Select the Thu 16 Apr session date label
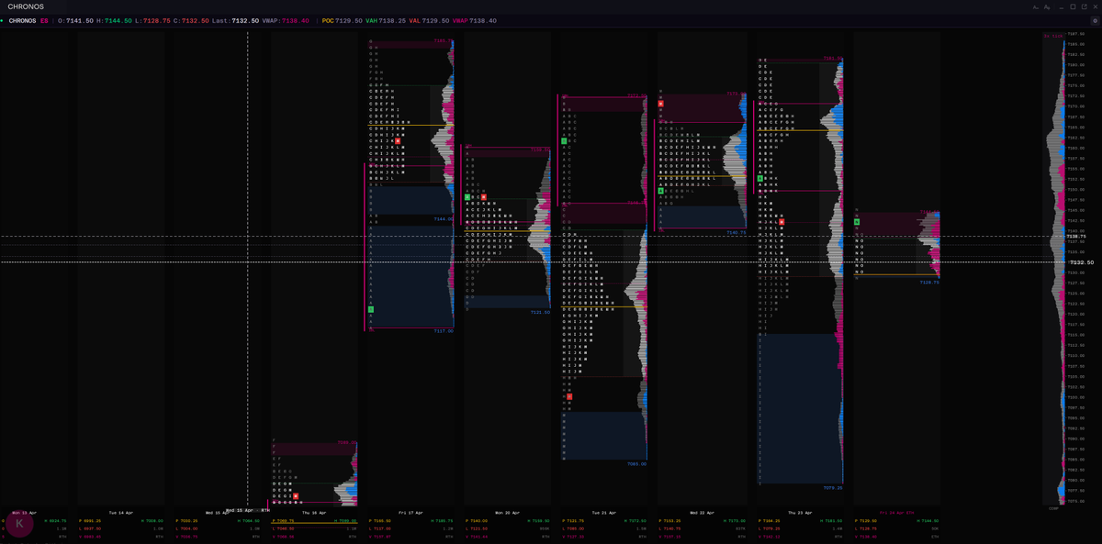 tap(314, 513)
